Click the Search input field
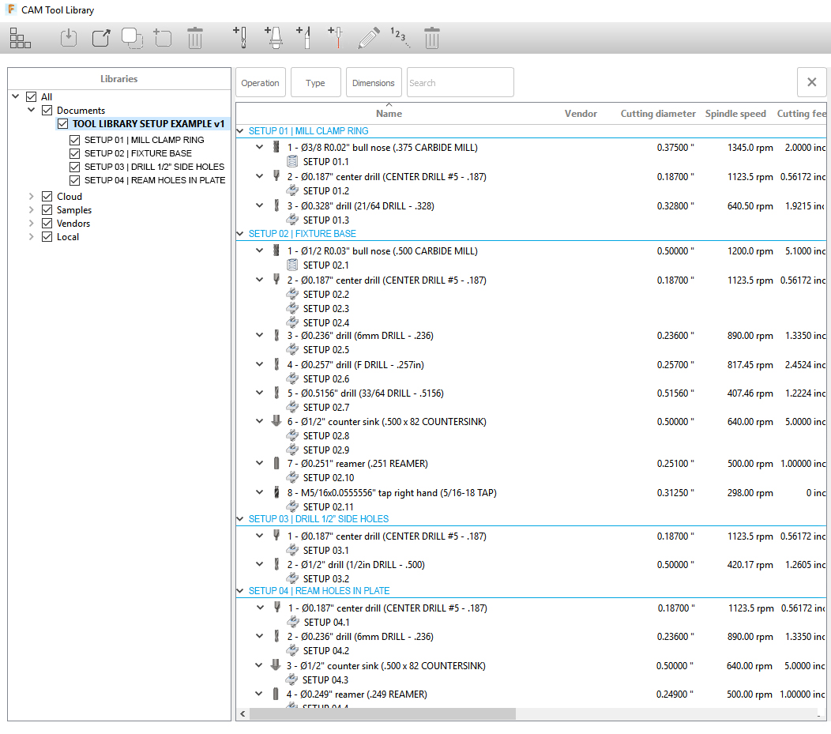831x734 pixels. [x=460, y=82]
